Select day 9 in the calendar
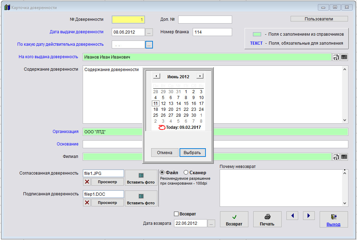The width and height of the screenshot is (357, 240). (193, 98)
